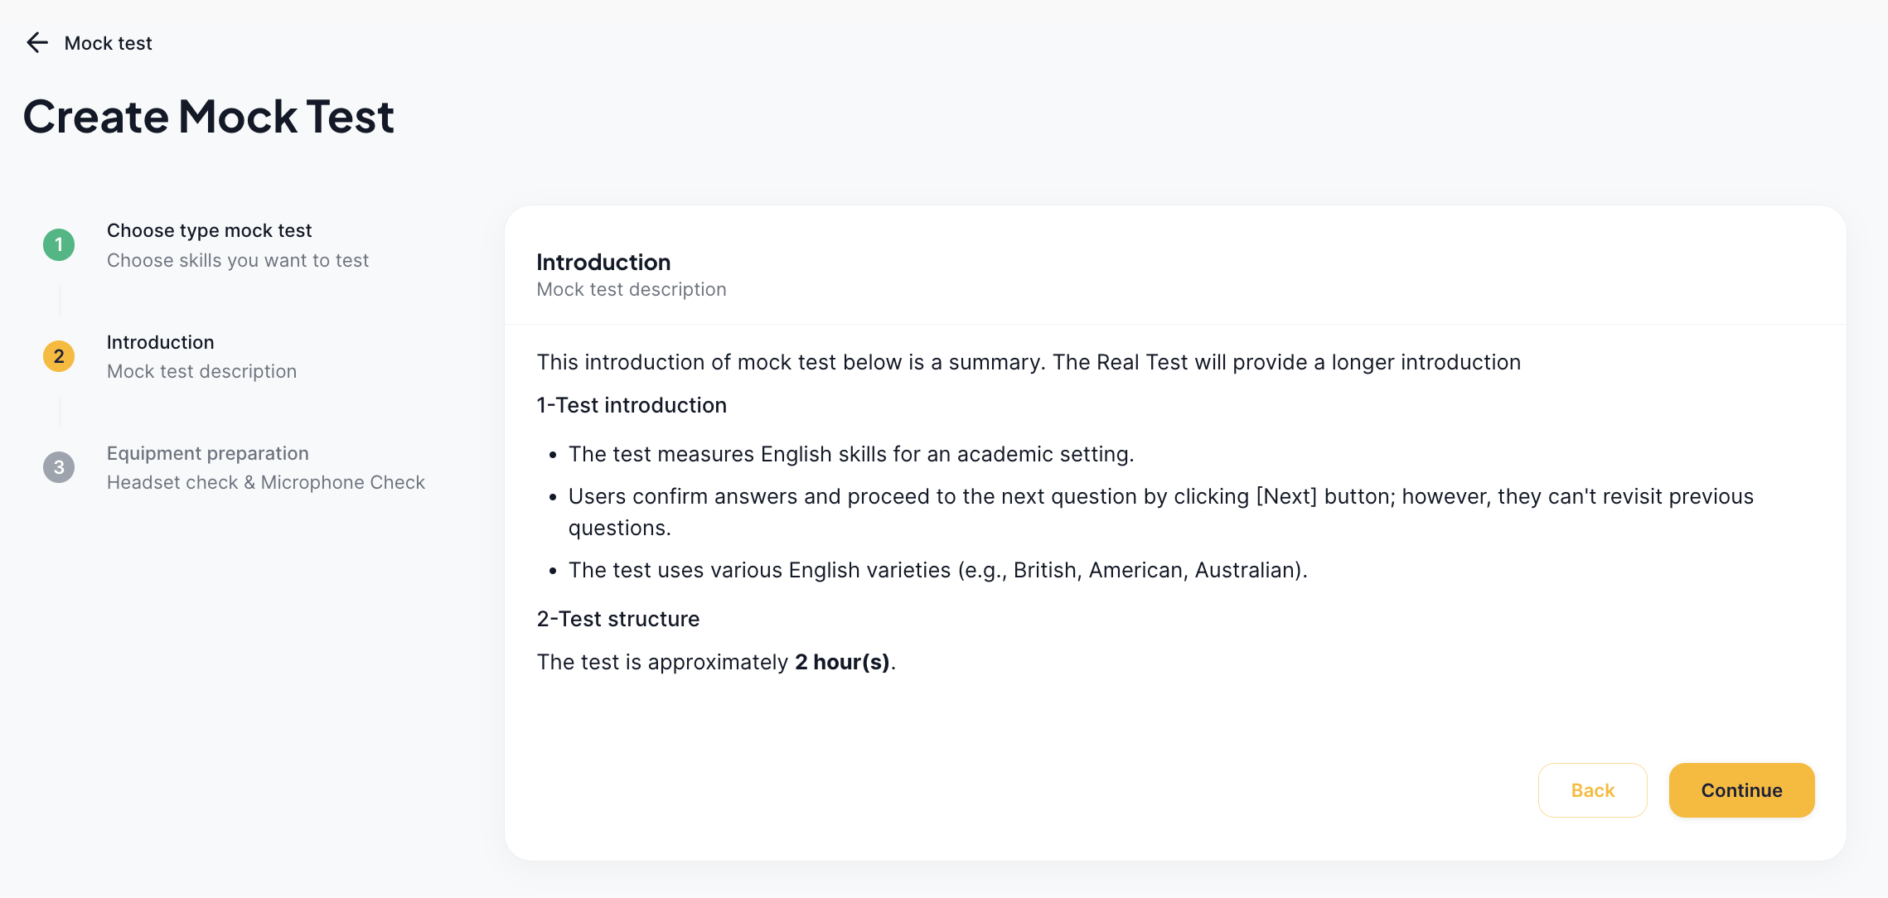This screenshot has width=1888, height=898.
Task: Click the '2-Test structure' section heading
Action: pyautogui.click(x=618, y=619)
